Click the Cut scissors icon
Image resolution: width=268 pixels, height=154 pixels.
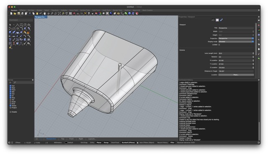click(x=30, y=13)
